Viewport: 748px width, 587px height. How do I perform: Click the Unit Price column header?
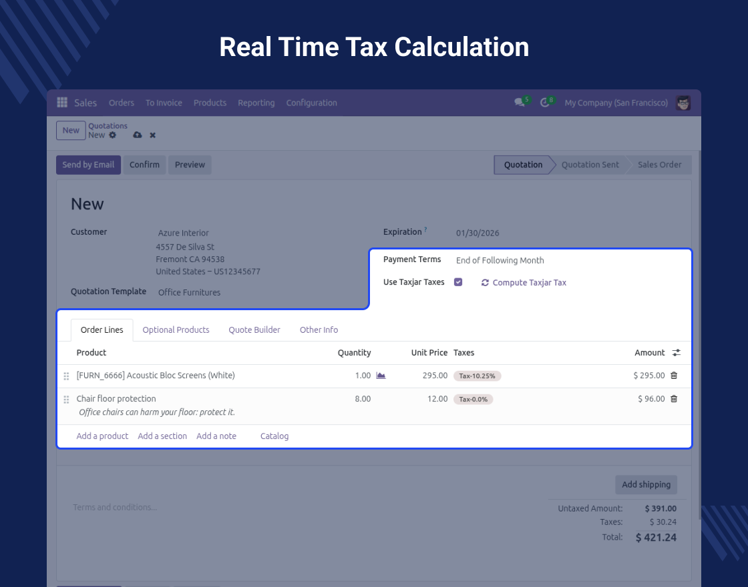[x=429, y=353]
